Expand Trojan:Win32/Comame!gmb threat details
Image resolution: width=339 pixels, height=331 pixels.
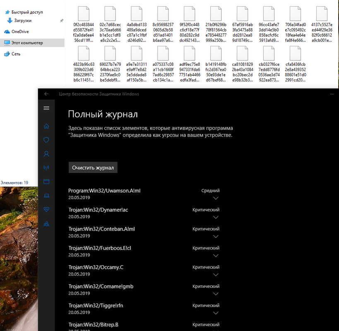pos(216,294)
